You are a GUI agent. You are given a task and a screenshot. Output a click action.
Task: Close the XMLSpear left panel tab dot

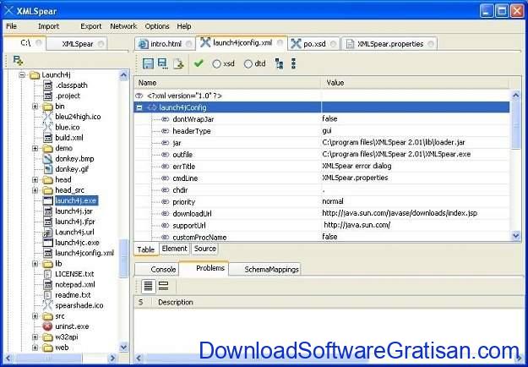(101, 44)
